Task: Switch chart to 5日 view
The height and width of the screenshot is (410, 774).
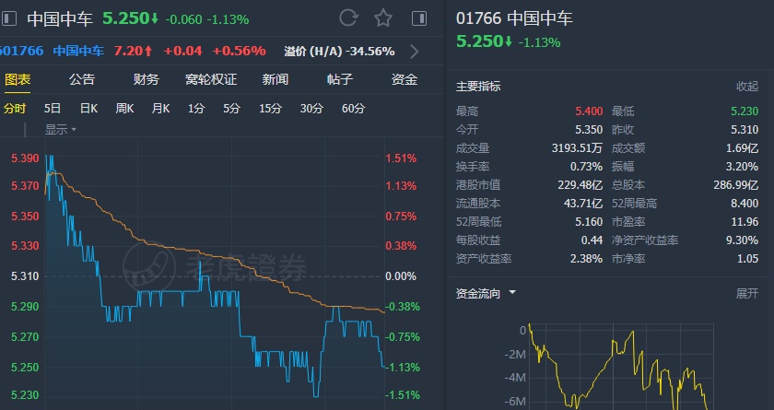Action: click(x=53, y=109)
